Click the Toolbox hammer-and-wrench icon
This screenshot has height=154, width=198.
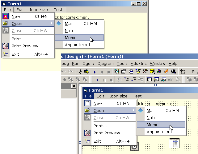pos(145,72)
